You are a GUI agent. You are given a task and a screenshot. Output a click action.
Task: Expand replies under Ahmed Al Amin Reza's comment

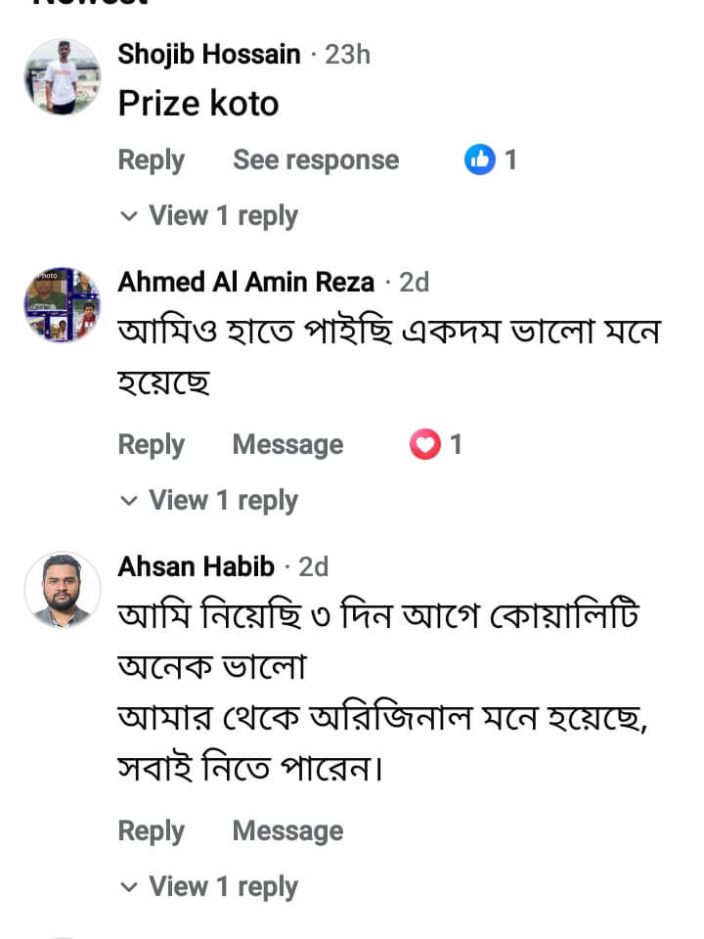209,500
